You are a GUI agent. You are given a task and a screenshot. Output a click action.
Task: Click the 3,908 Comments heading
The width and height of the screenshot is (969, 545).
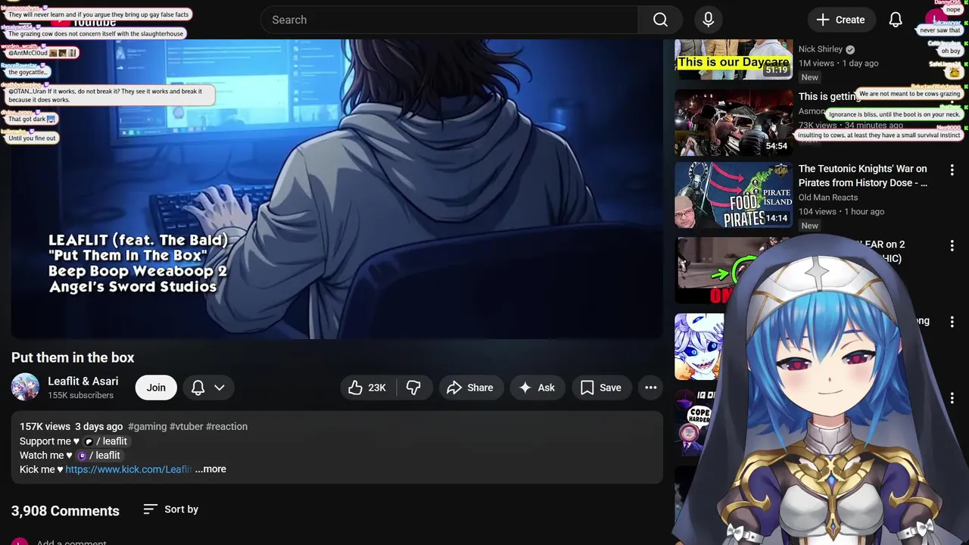click(x=65, y=511)
